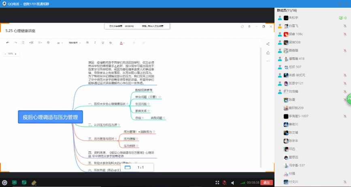
Task: Expand the font family dropdown
Action: (74, 43)
